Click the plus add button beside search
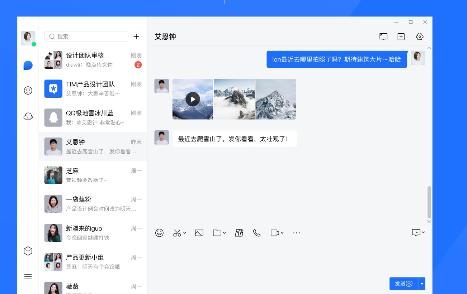This screenshot has width=467, height=294. tap(136, 37)
